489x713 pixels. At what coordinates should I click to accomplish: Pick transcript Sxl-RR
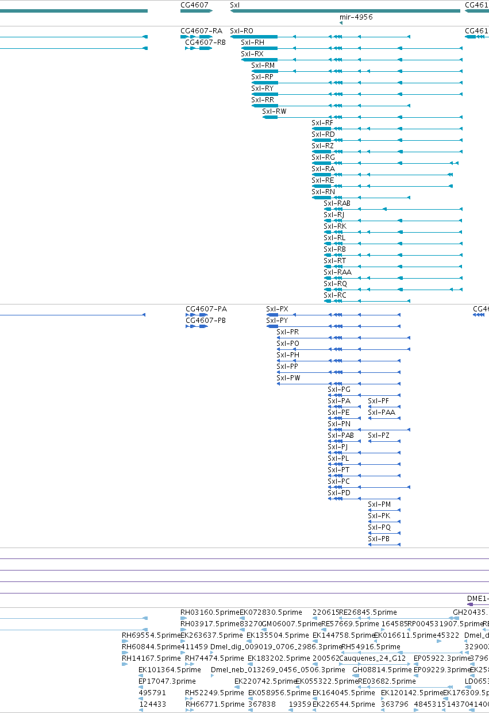click(263, 100)
